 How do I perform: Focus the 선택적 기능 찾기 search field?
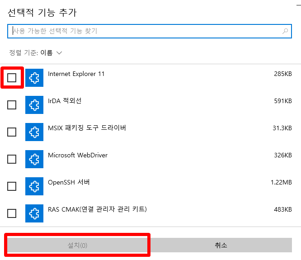pos(150,31)
